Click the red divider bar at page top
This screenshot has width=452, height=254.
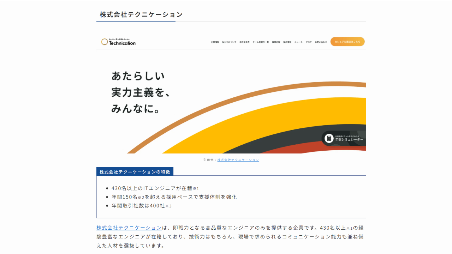click(x=231, y=0)
